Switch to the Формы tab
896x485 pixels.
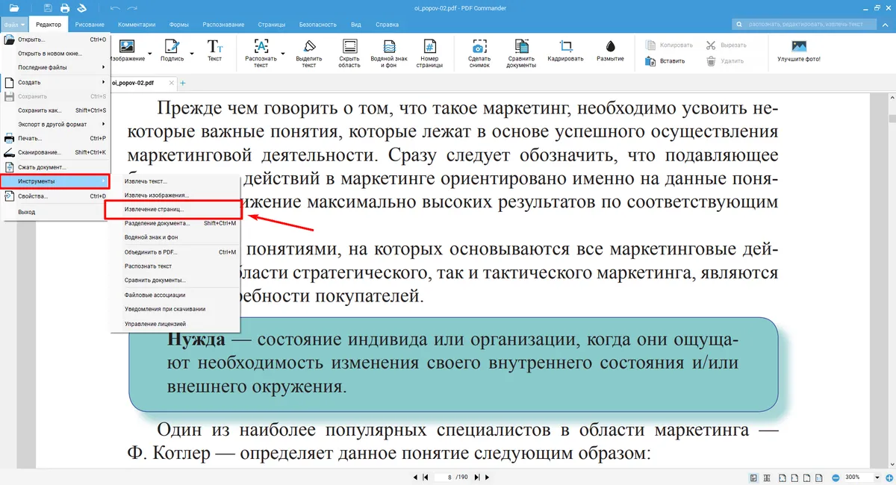pyautogui.click(x=179, y=25)
